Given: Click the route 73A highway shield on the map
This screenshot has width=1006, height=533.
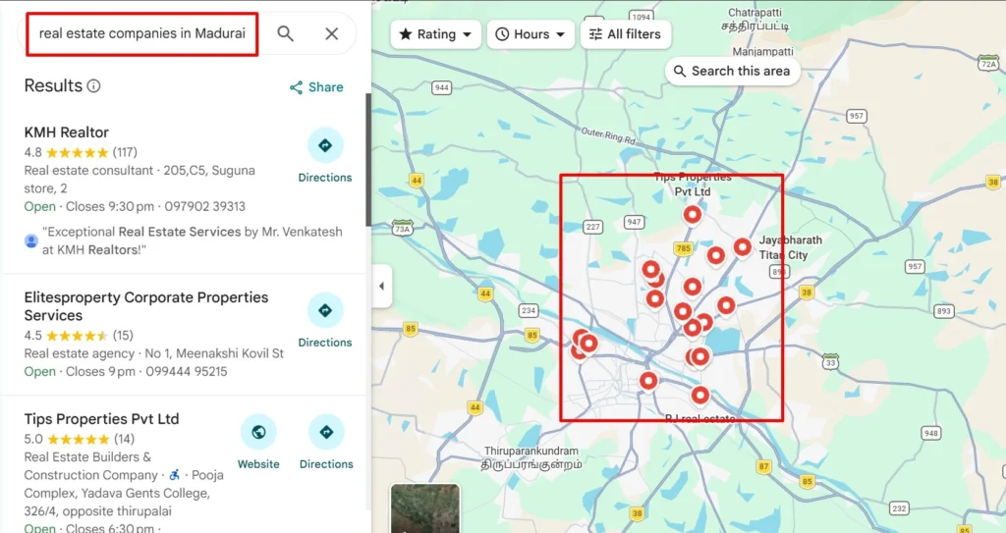Looking at the screenshot, I should coord(402,228).
